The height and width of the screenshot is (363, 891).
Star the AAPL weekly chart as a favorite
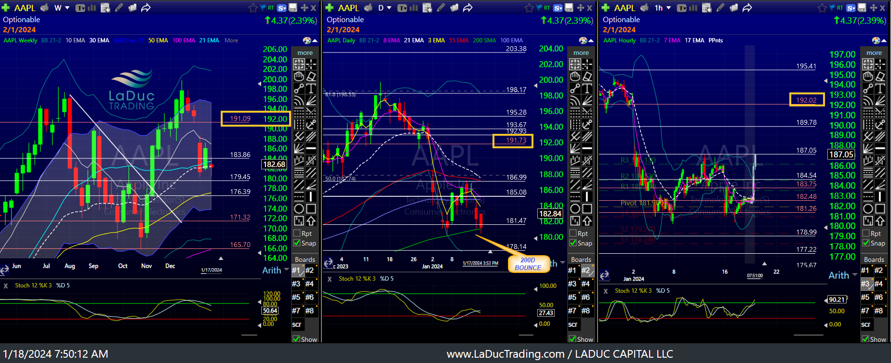tap(253, 8)
